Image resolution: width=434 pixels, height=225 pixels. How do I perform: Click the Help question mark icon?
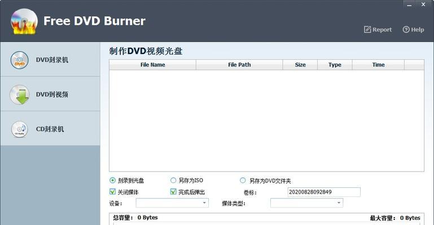(406, 29)
